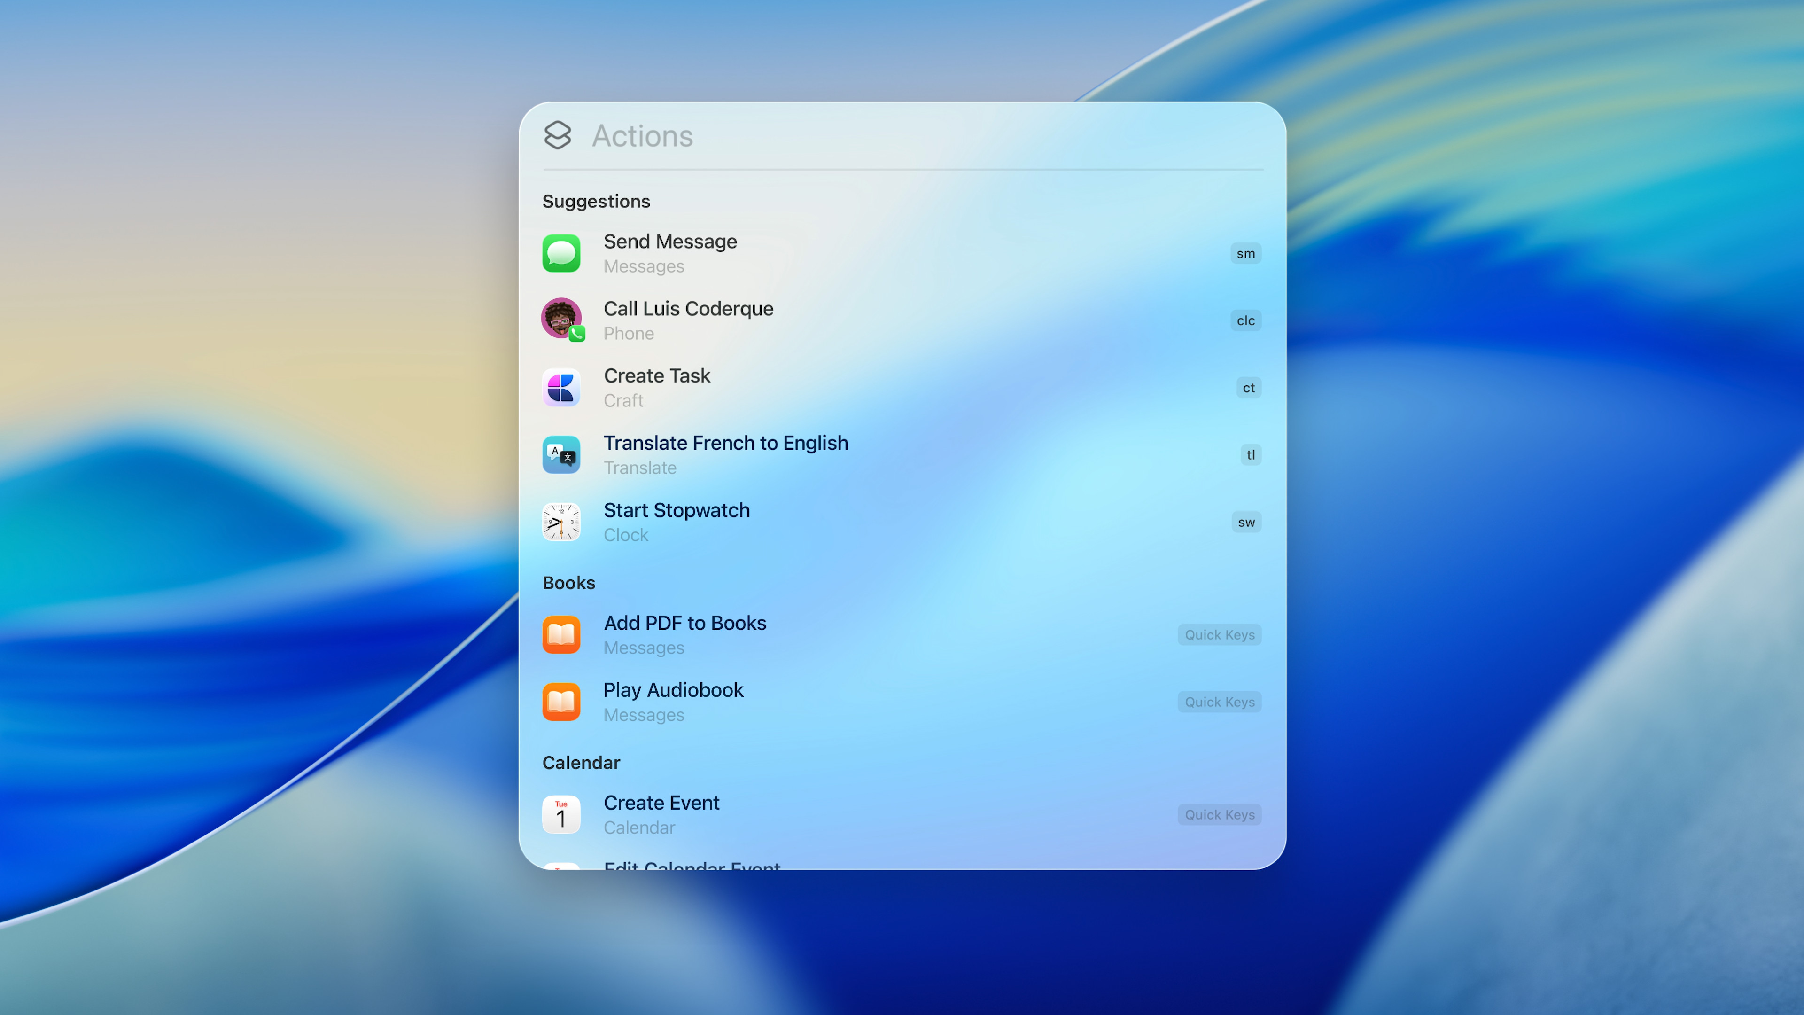This screenshot has height=1015, width=1804.
Task: Click the "clc" quick key badge
Action: (1245, 321)
